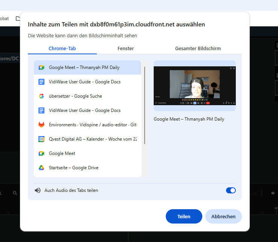The image size is (278, 242).
Task: Click the GitLab Environments tab icon
Action: 41,125
